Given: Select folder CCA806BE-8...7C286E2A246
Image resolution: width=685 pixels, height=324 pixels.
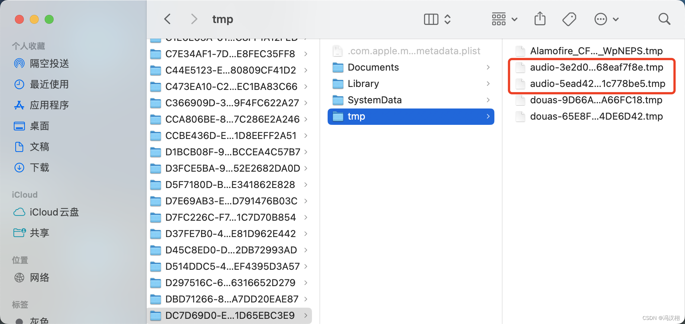Looking at the screenshot, I should point(229,119).
